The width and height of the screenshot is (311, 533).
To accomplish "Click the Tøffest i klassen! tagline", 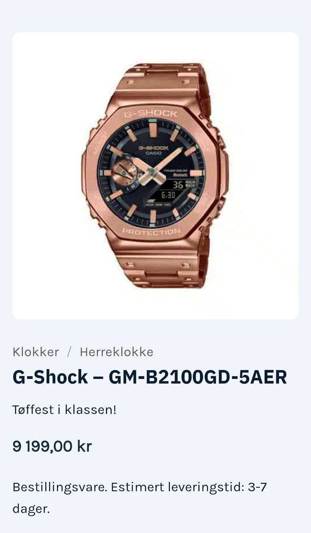I will tap(64, 410).
